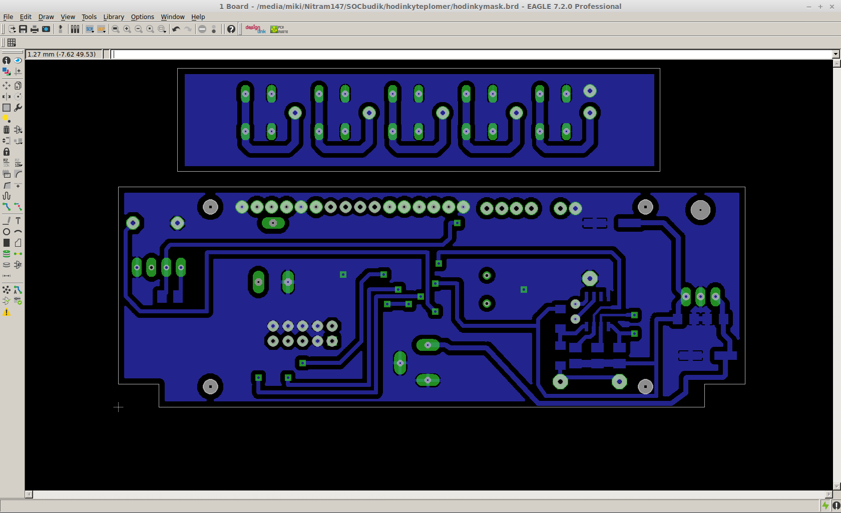Select the Circle tool
This screenshot has height=513, width=841.
click(x=7, y=232)
